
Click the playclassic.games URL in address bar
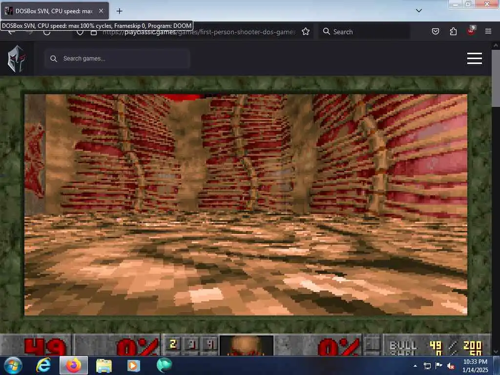tap(199, 32)
